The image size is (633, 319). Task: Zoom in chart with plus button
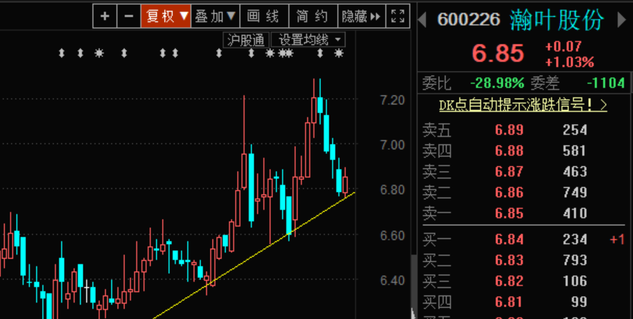[x=105, y=16]
